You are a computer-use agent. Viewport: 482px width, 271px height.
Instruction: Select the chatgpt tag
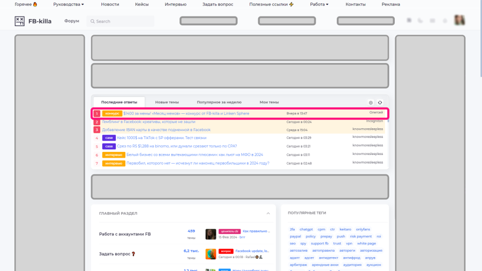point(306,229)
